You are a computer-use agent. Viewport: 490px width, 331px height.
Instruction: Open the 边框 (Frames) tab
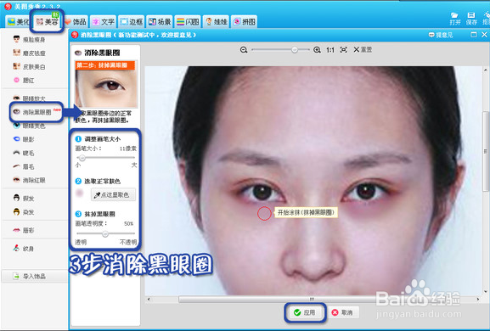pos(132,21)
